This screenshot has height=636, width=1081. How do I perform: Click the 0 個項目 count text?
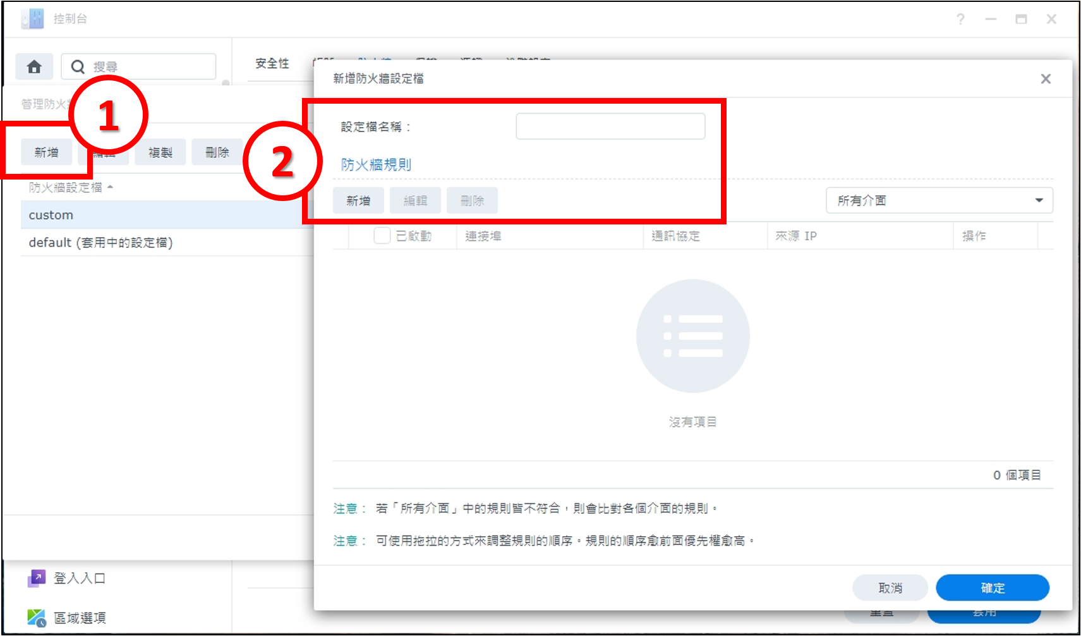pyautogui.click(x=1017, y=475)
